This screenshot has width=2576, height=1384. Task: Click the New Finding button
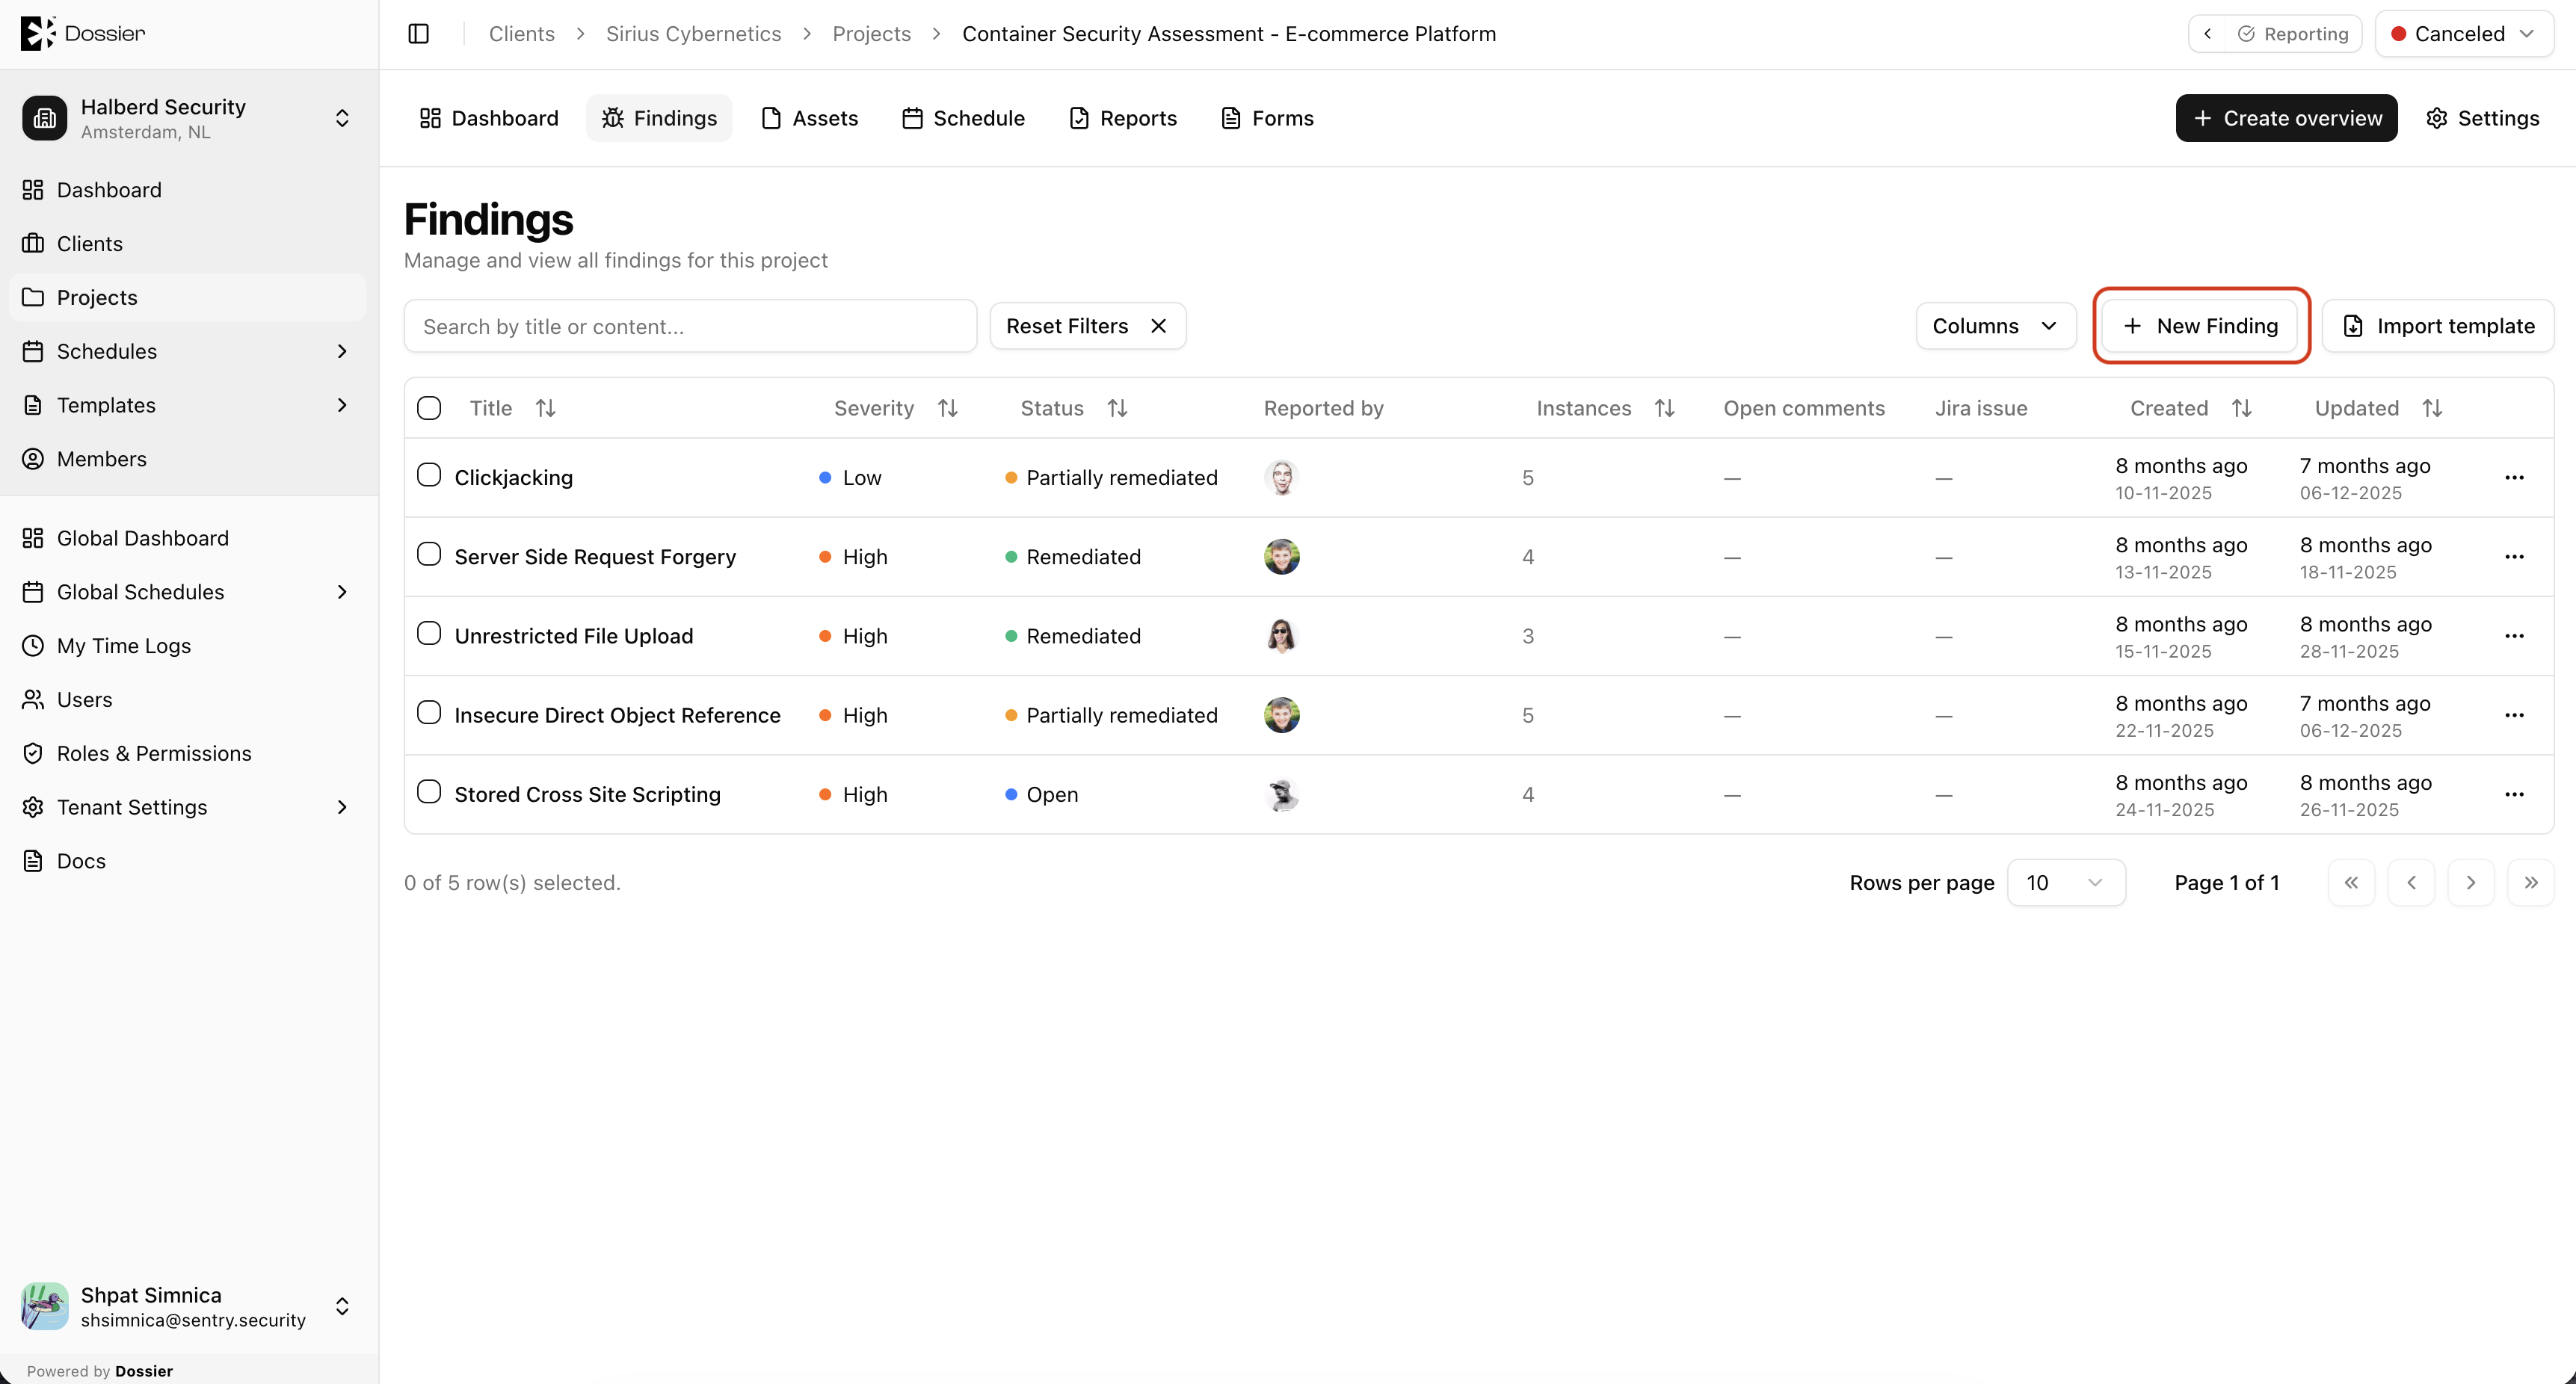[x=2200, y=326]
